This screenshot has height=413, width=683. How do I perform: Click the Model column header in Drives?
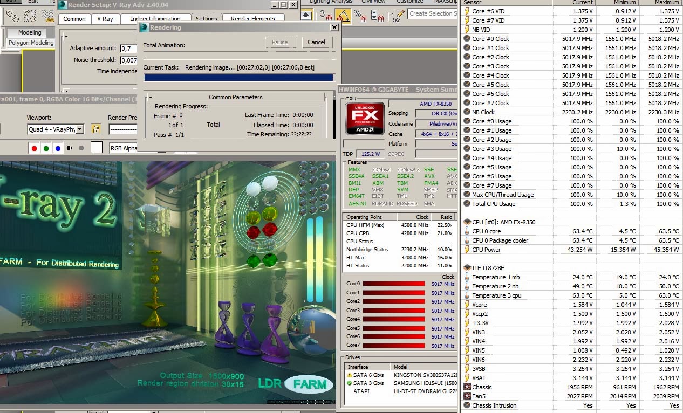423,367
